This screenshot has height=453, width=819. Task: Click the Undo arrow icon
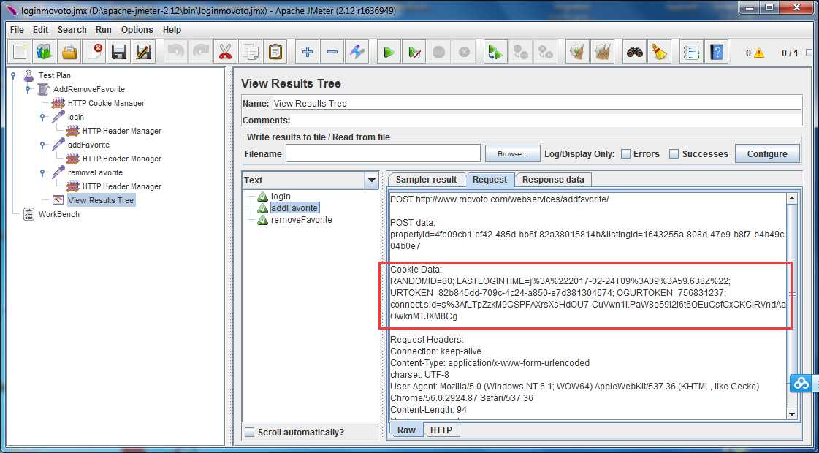[175, 53]
